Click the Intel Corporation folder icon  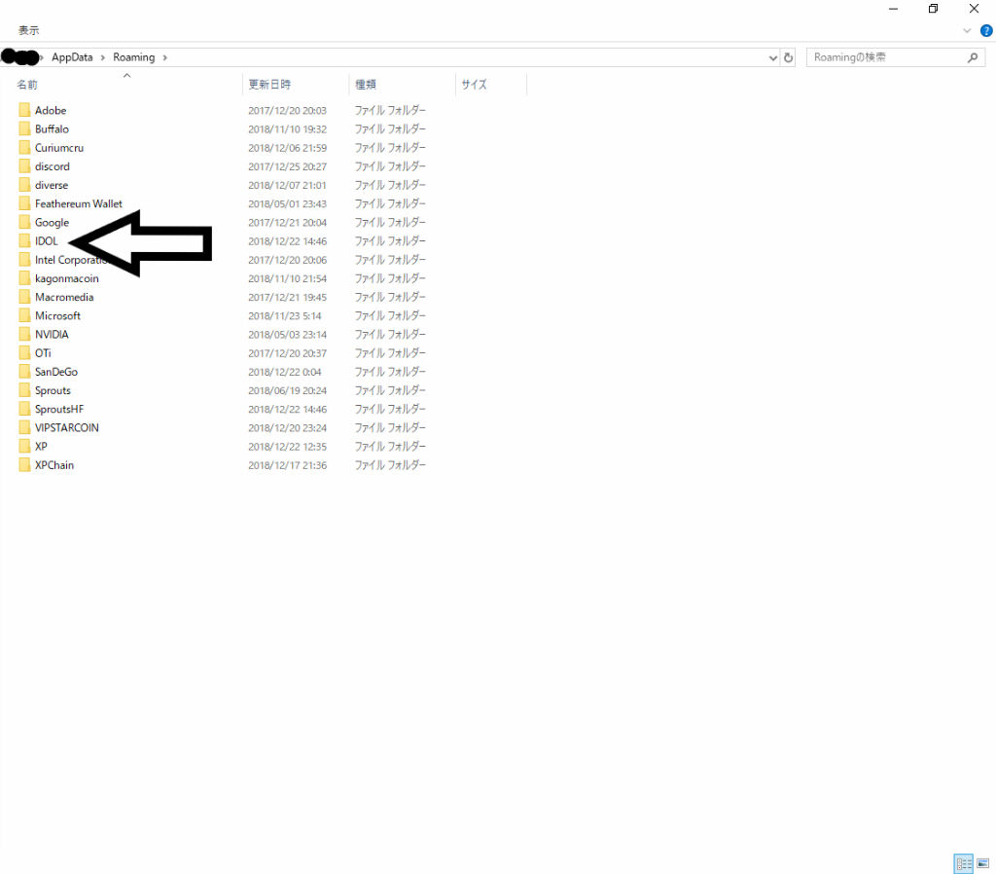24,259
